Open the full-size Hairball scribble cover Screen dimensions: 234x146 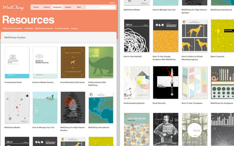coord(136,36)
